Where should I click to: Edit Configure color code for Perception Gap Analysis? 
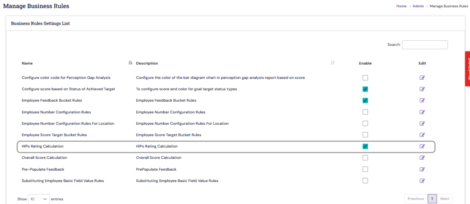(422, 77)
